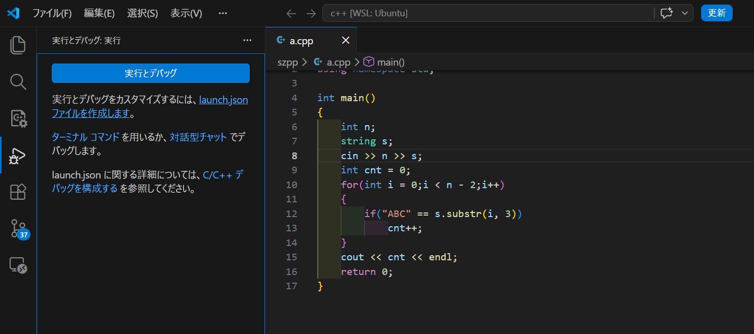Open debug panel's more actions ellipsis
Image resolution: width=754 pixels, height=334 pixels.
point(248,40)
